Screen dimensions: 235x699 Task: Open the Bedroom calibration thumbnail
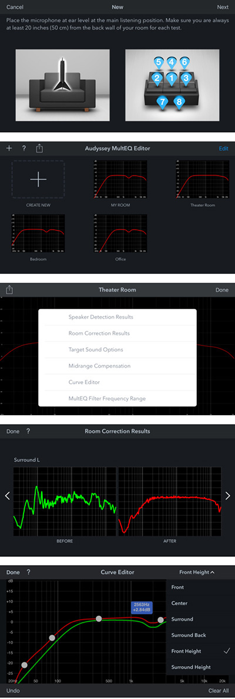click(38, 234)
